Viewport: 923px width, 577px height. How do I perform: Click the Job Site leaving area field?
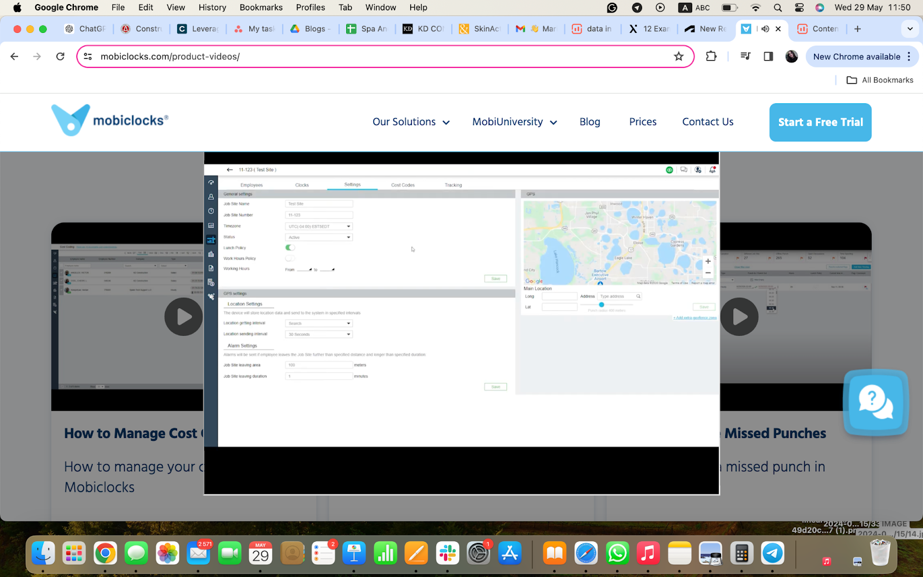point(319,365)
